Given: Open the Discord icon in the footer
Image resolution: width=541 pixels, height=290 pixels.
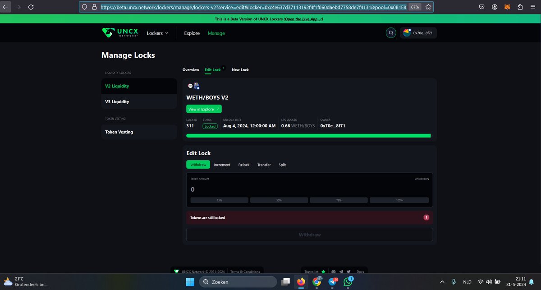Looking at the screenshot, I should tap(333, 272).
